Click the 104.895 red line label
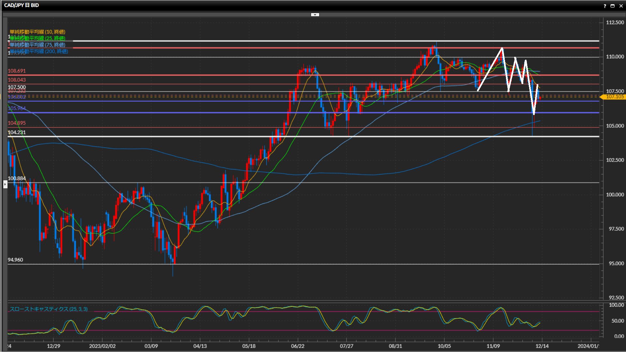 pyautogui.click(x=17, y=123)
